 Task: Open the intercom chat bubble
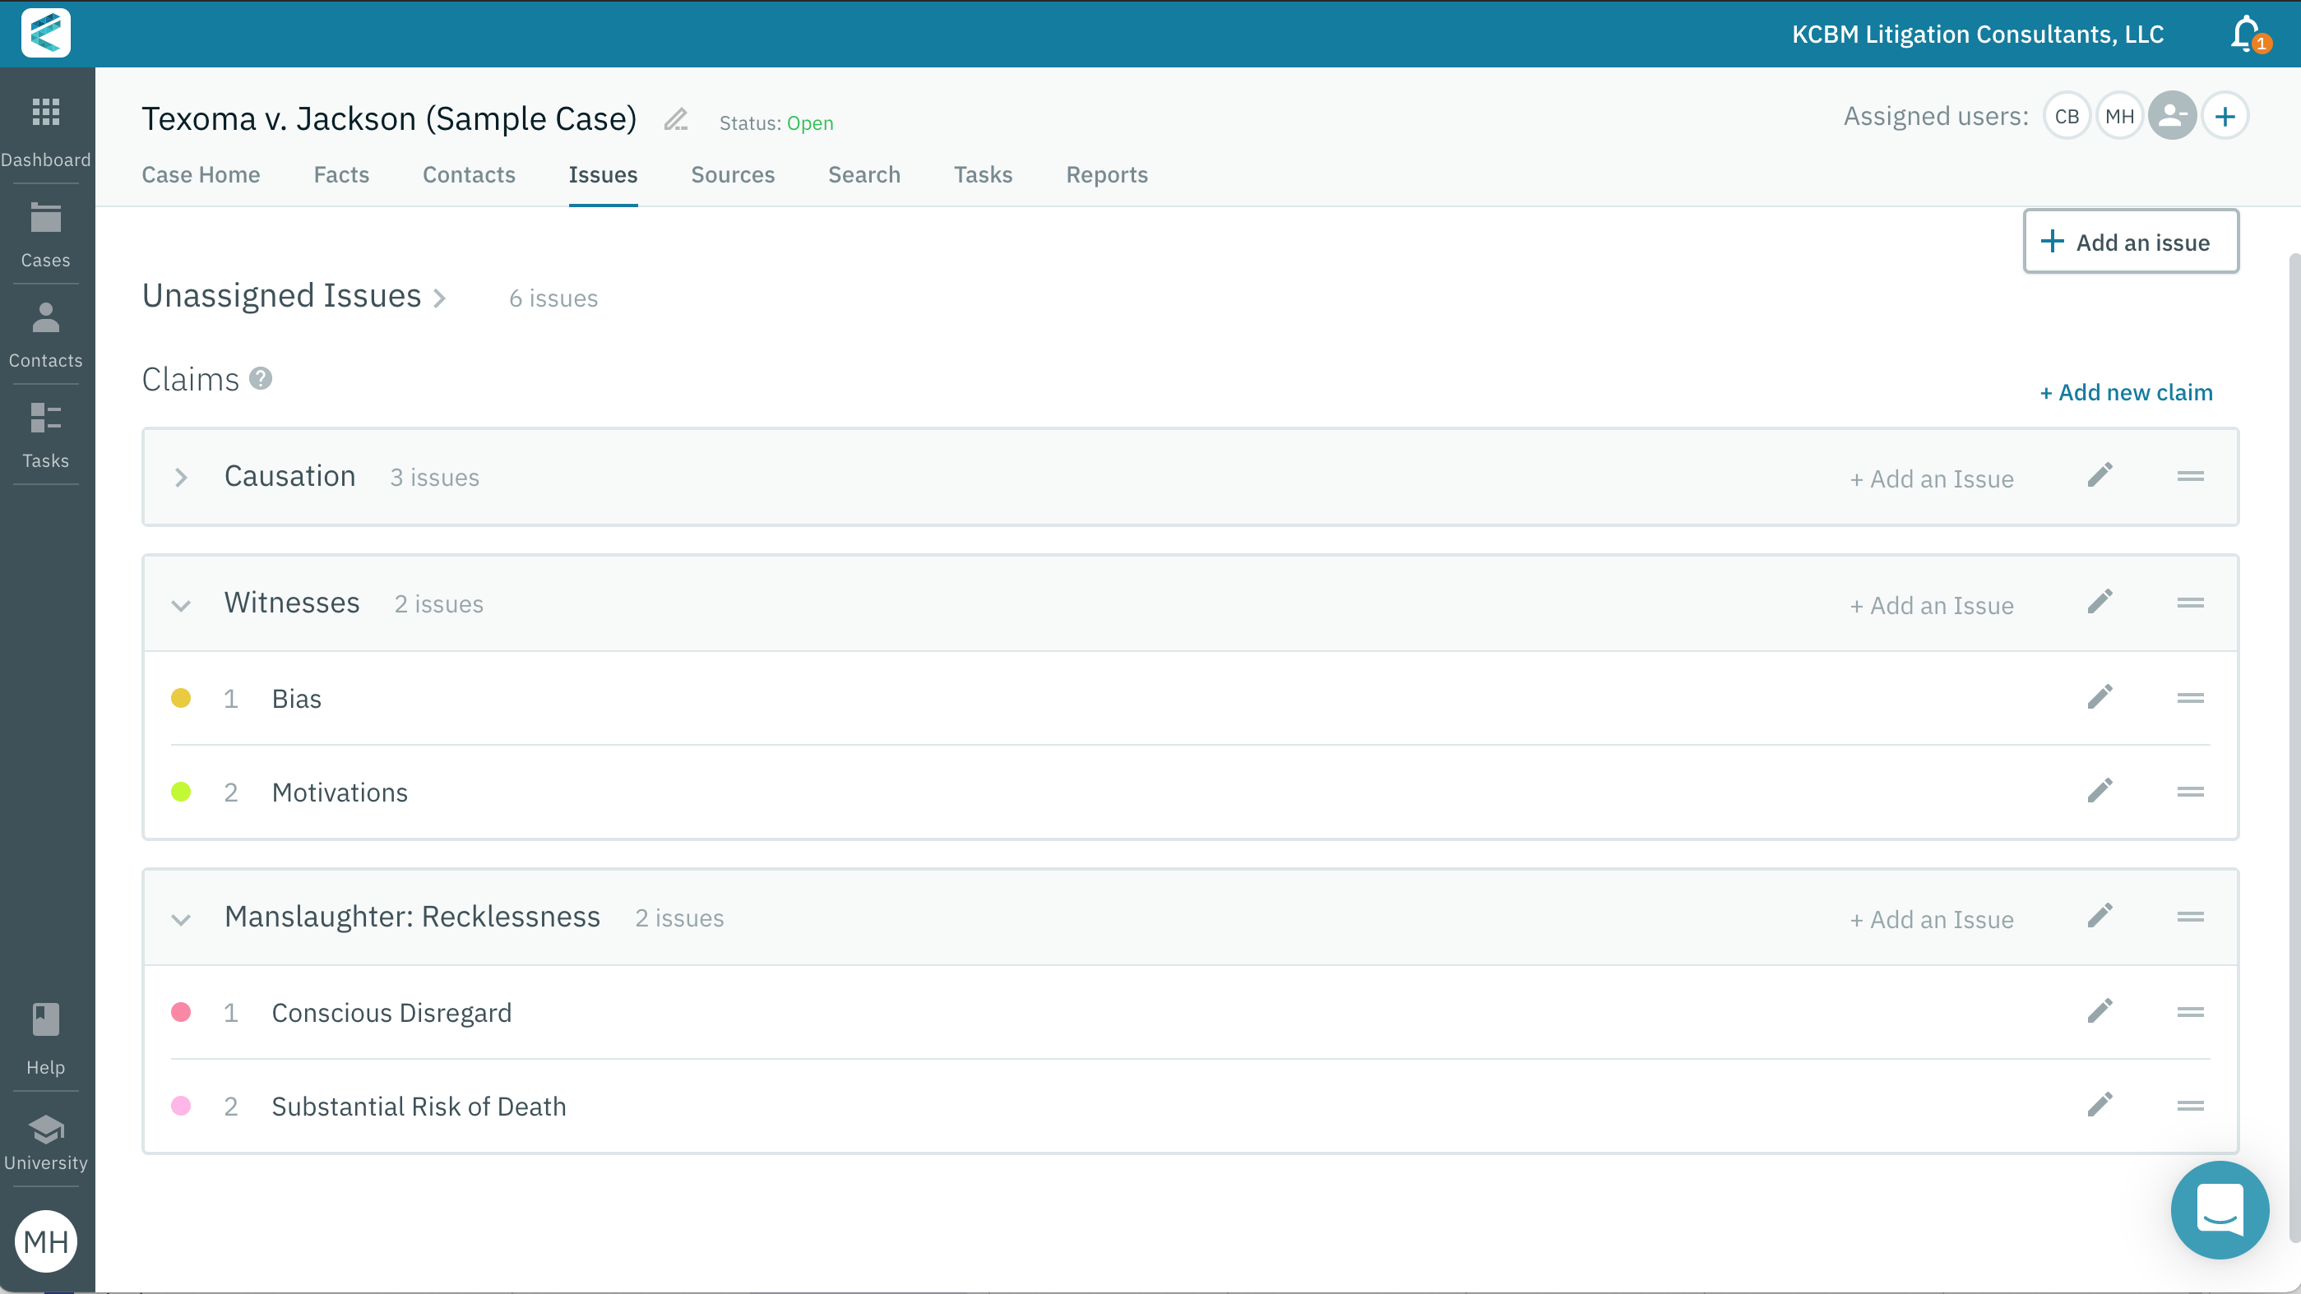pyautogui.click(x=2219, y=1210)
